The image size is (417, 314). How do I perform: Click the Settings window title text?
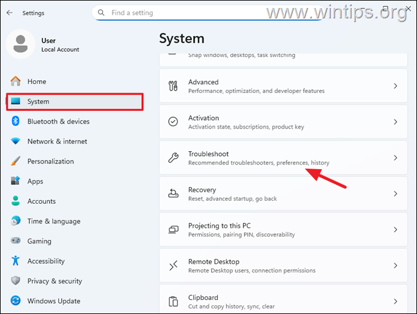pos(33,13)
